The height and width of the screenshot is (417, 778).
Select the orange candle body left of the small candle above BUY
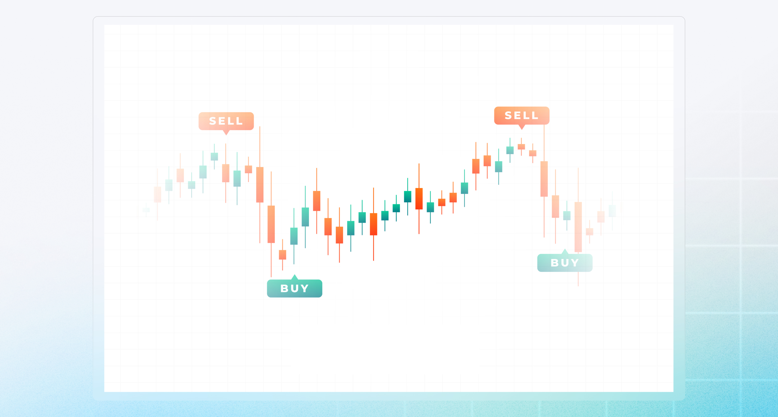(x=271, y=224)
